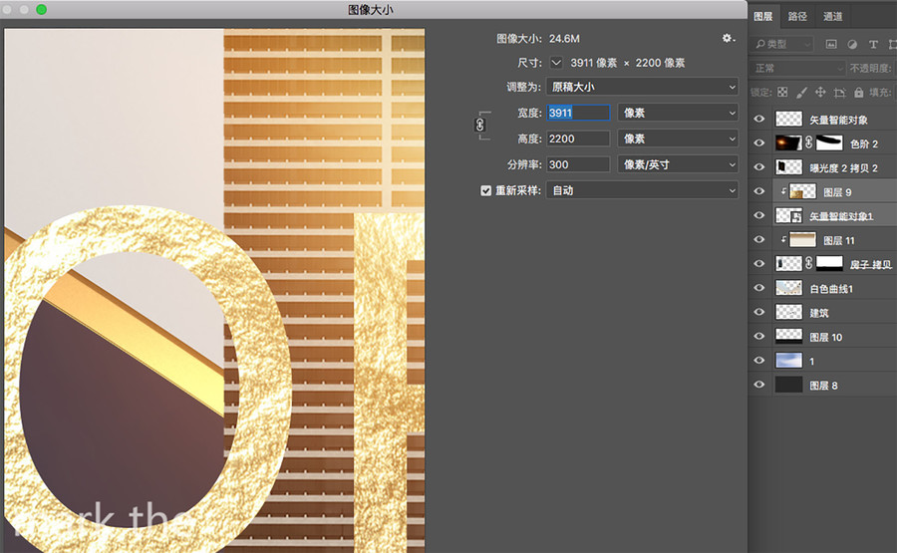Screen dimensions: 897x553
Task: Click the type layer filter T icon
Action: [873, 44]
